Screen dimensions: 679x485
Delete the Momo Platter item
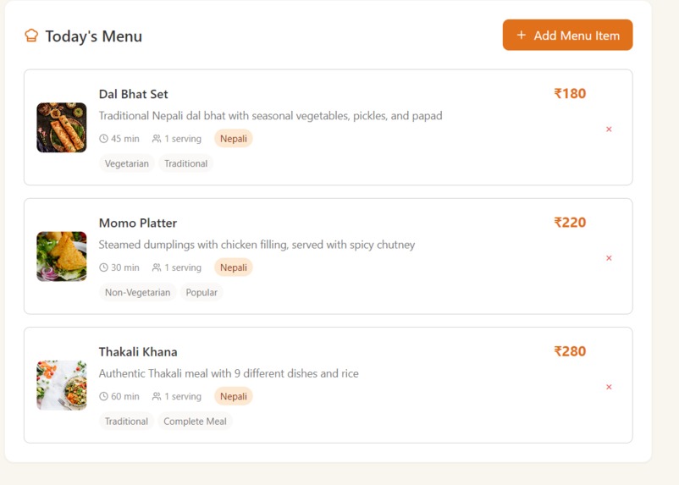click(609, 258)
